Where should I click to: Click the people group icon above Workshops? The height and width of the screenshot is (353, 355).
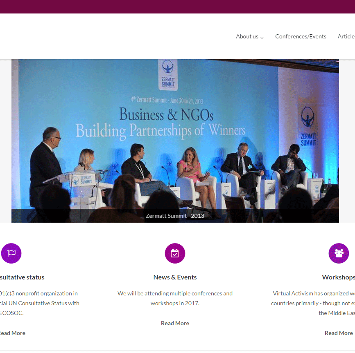point(339,253)
